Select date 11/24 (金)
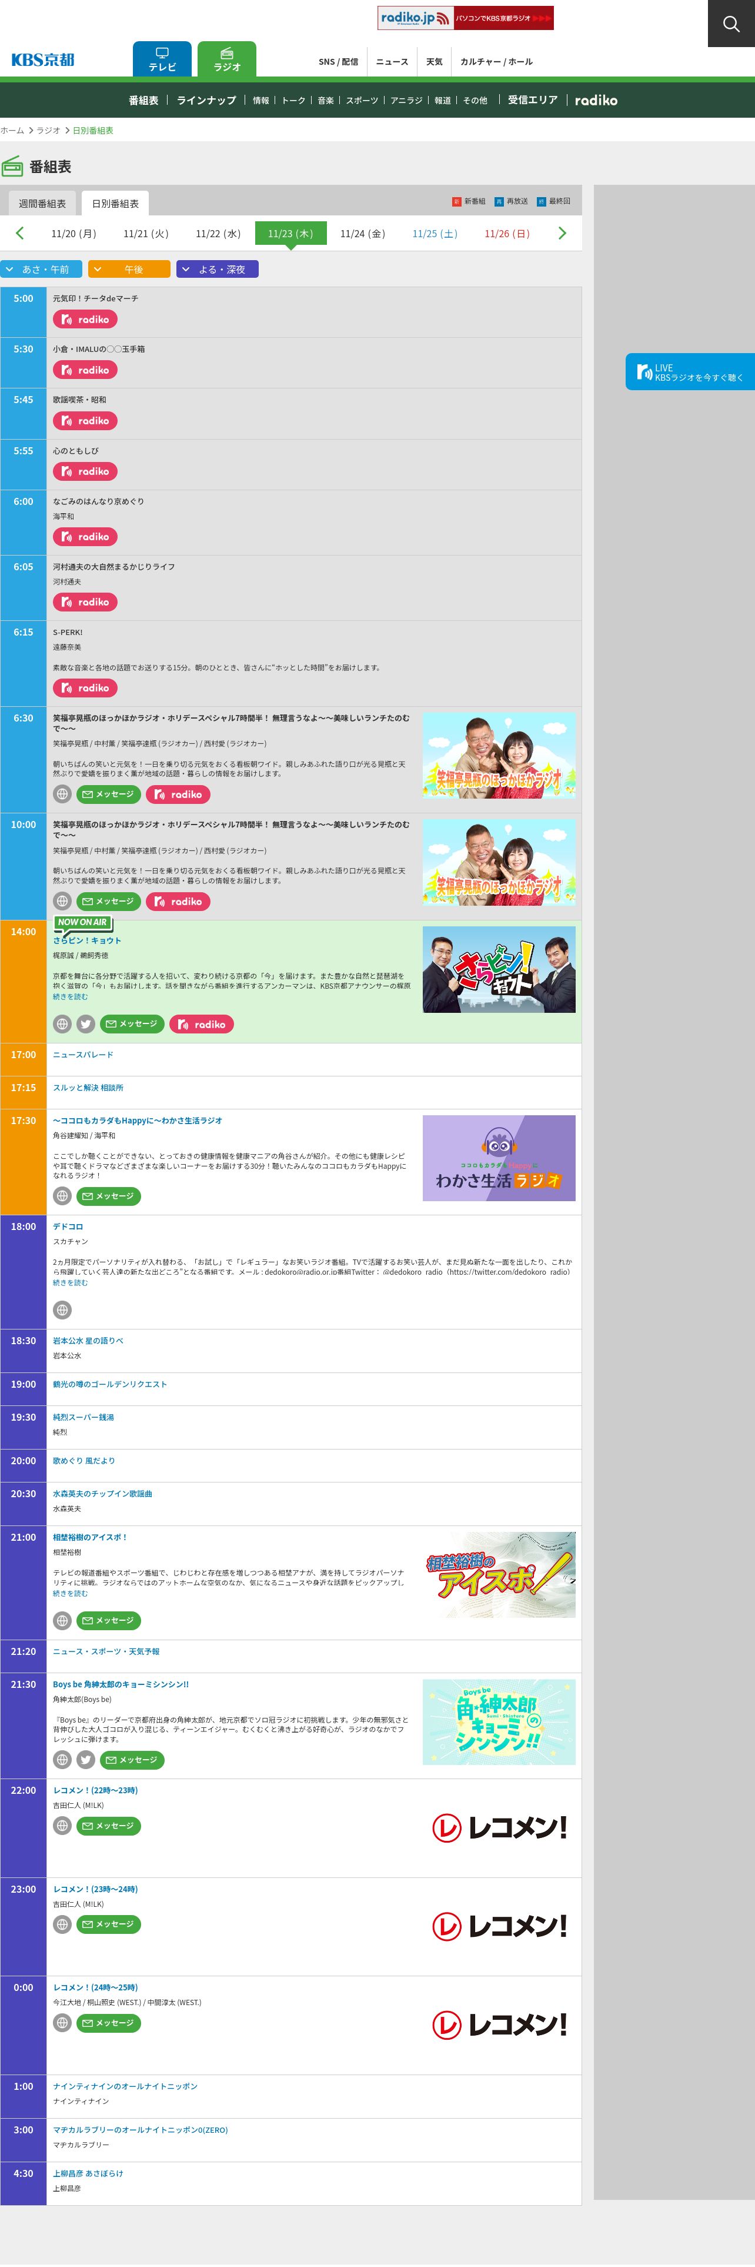755x2267 pixels. [x=363, y=234]
